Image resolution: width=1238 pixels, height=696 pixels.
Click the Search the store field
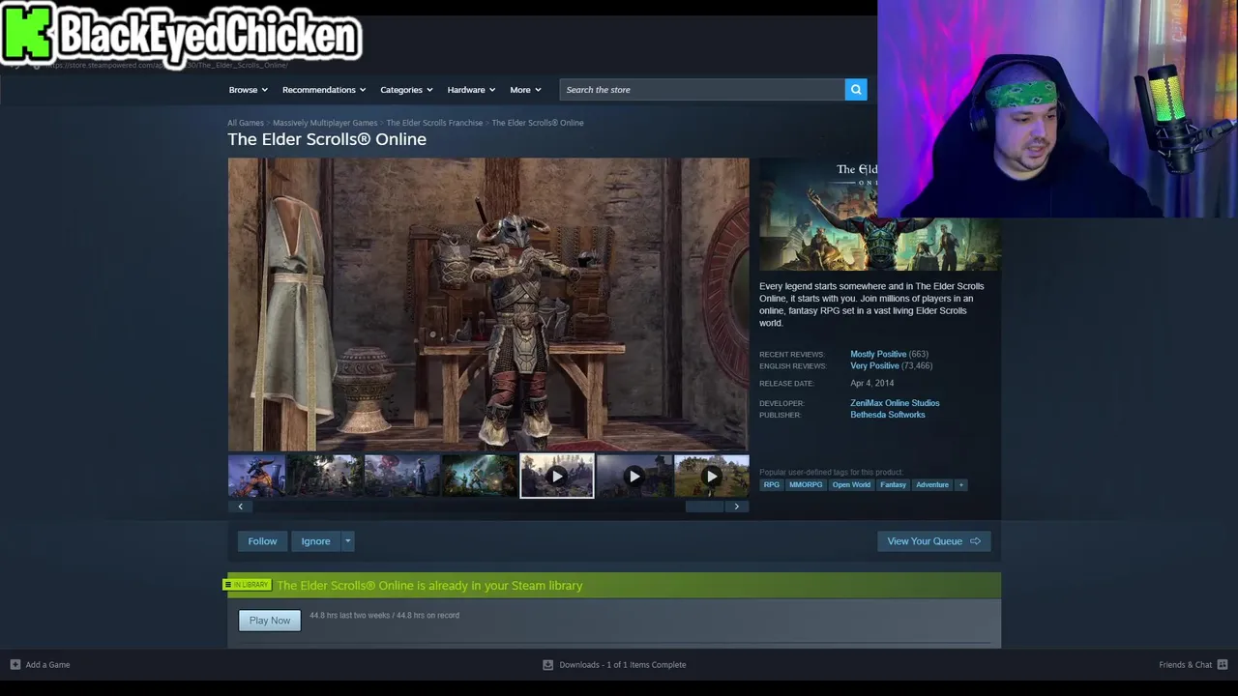click(x=702, y=90)
